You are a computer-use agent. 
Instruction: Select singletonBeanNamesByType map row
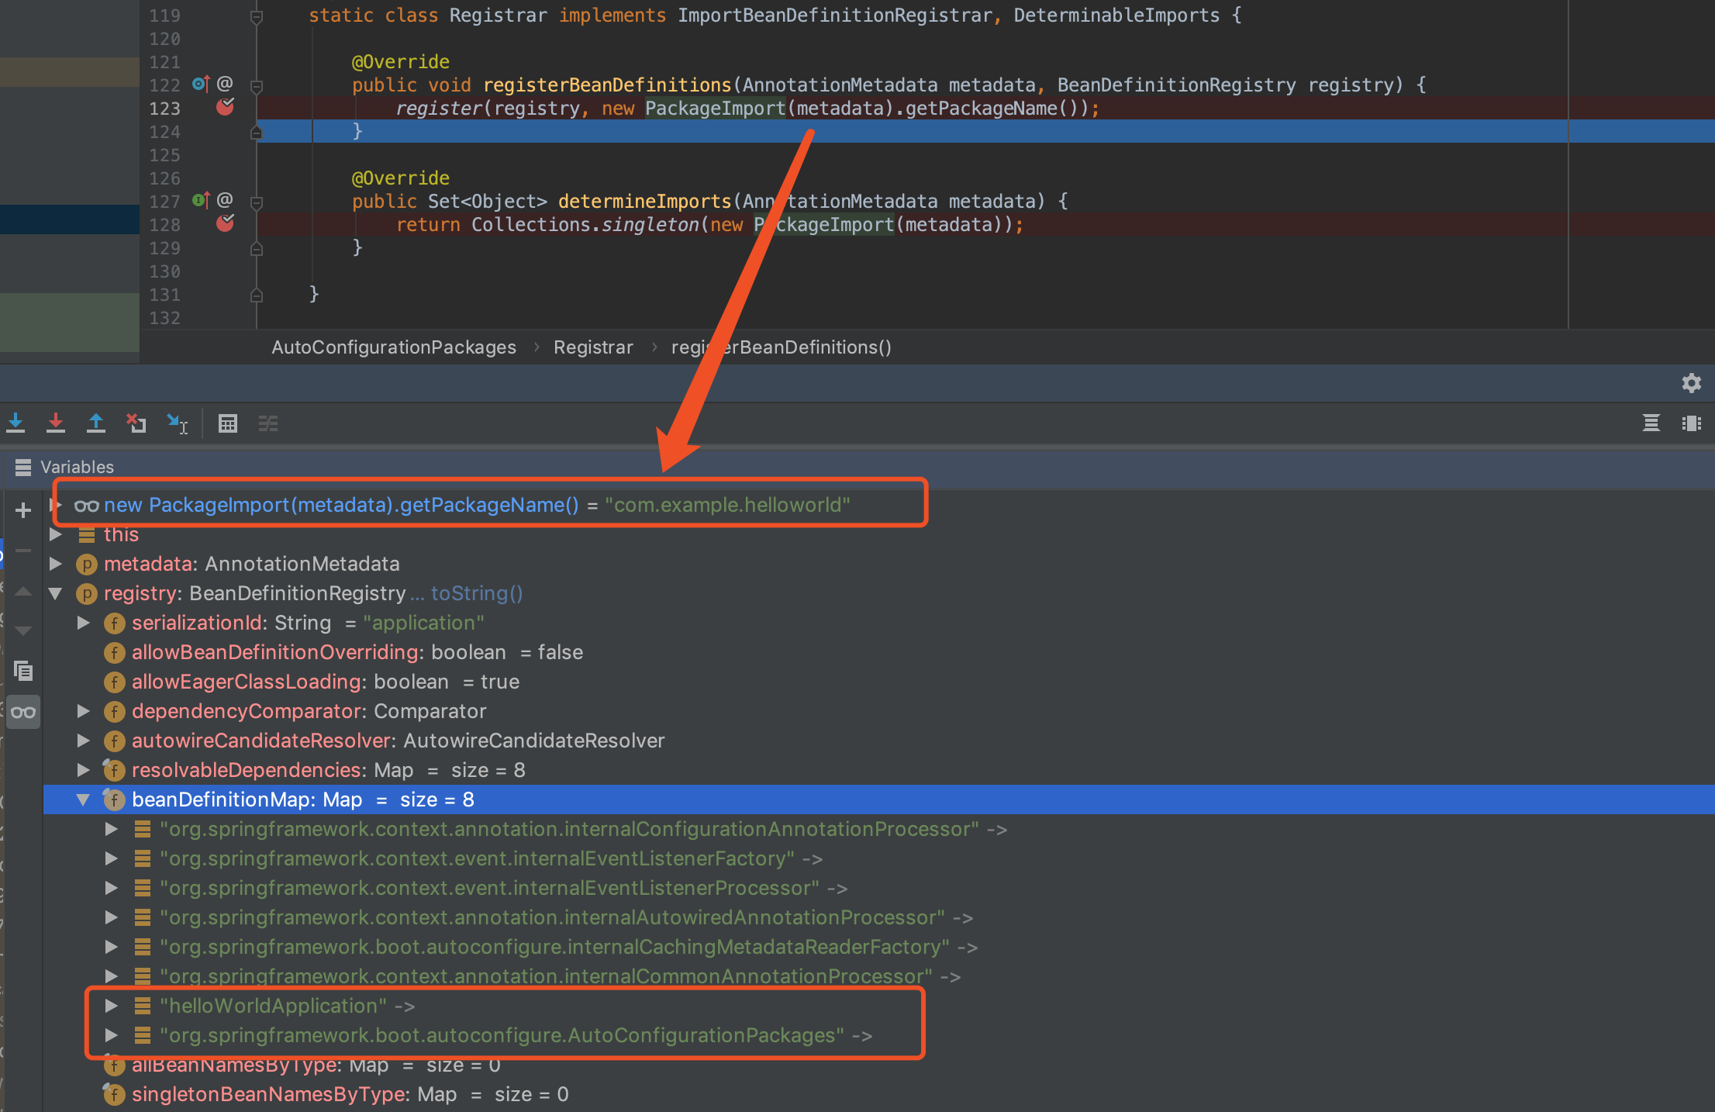pos(878,1094)
